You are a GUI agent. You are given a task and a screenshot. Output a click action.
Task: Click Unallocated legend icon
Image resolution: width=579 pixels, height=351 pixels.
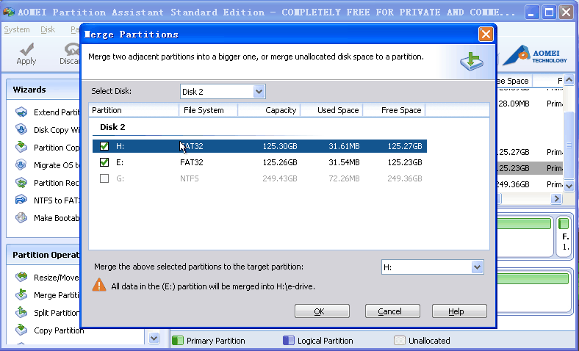point(400,340)
